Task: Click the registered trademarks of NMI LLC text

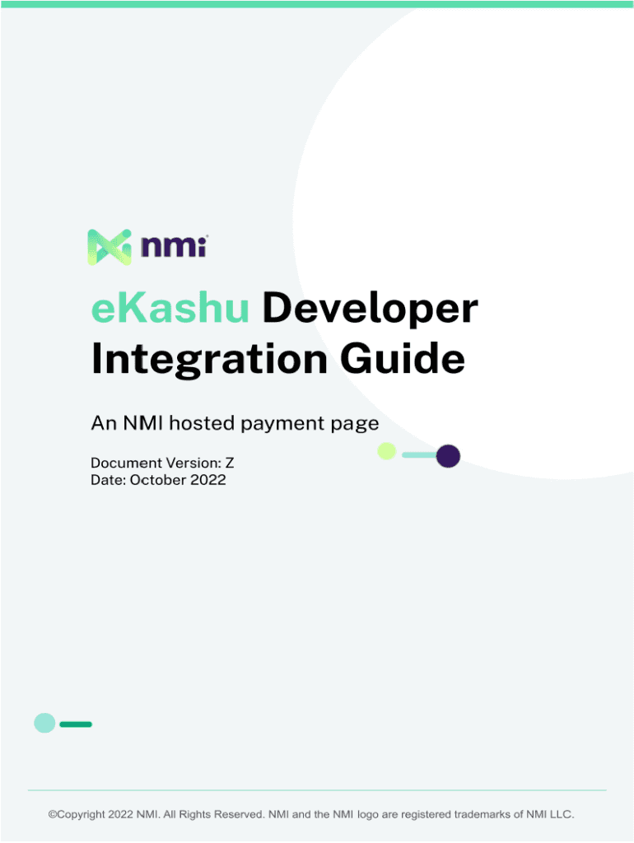Action: (487, 814)
